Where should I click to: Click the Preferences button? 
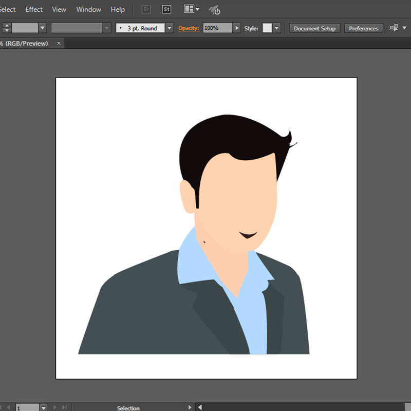tap(363, 28)
